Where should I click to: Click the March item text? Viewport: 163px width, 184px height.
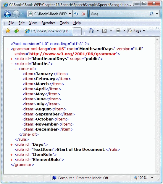click(42, 84)
